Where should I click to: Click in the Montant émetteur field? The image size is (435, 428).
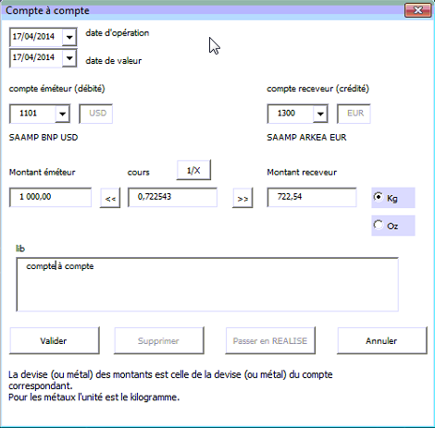(x=50, y=197)
